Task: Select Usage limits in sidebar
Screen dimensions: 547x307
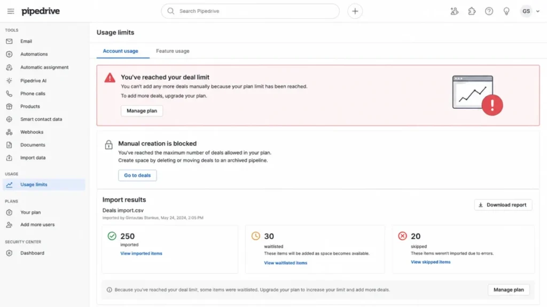Action: coord(44,184)
